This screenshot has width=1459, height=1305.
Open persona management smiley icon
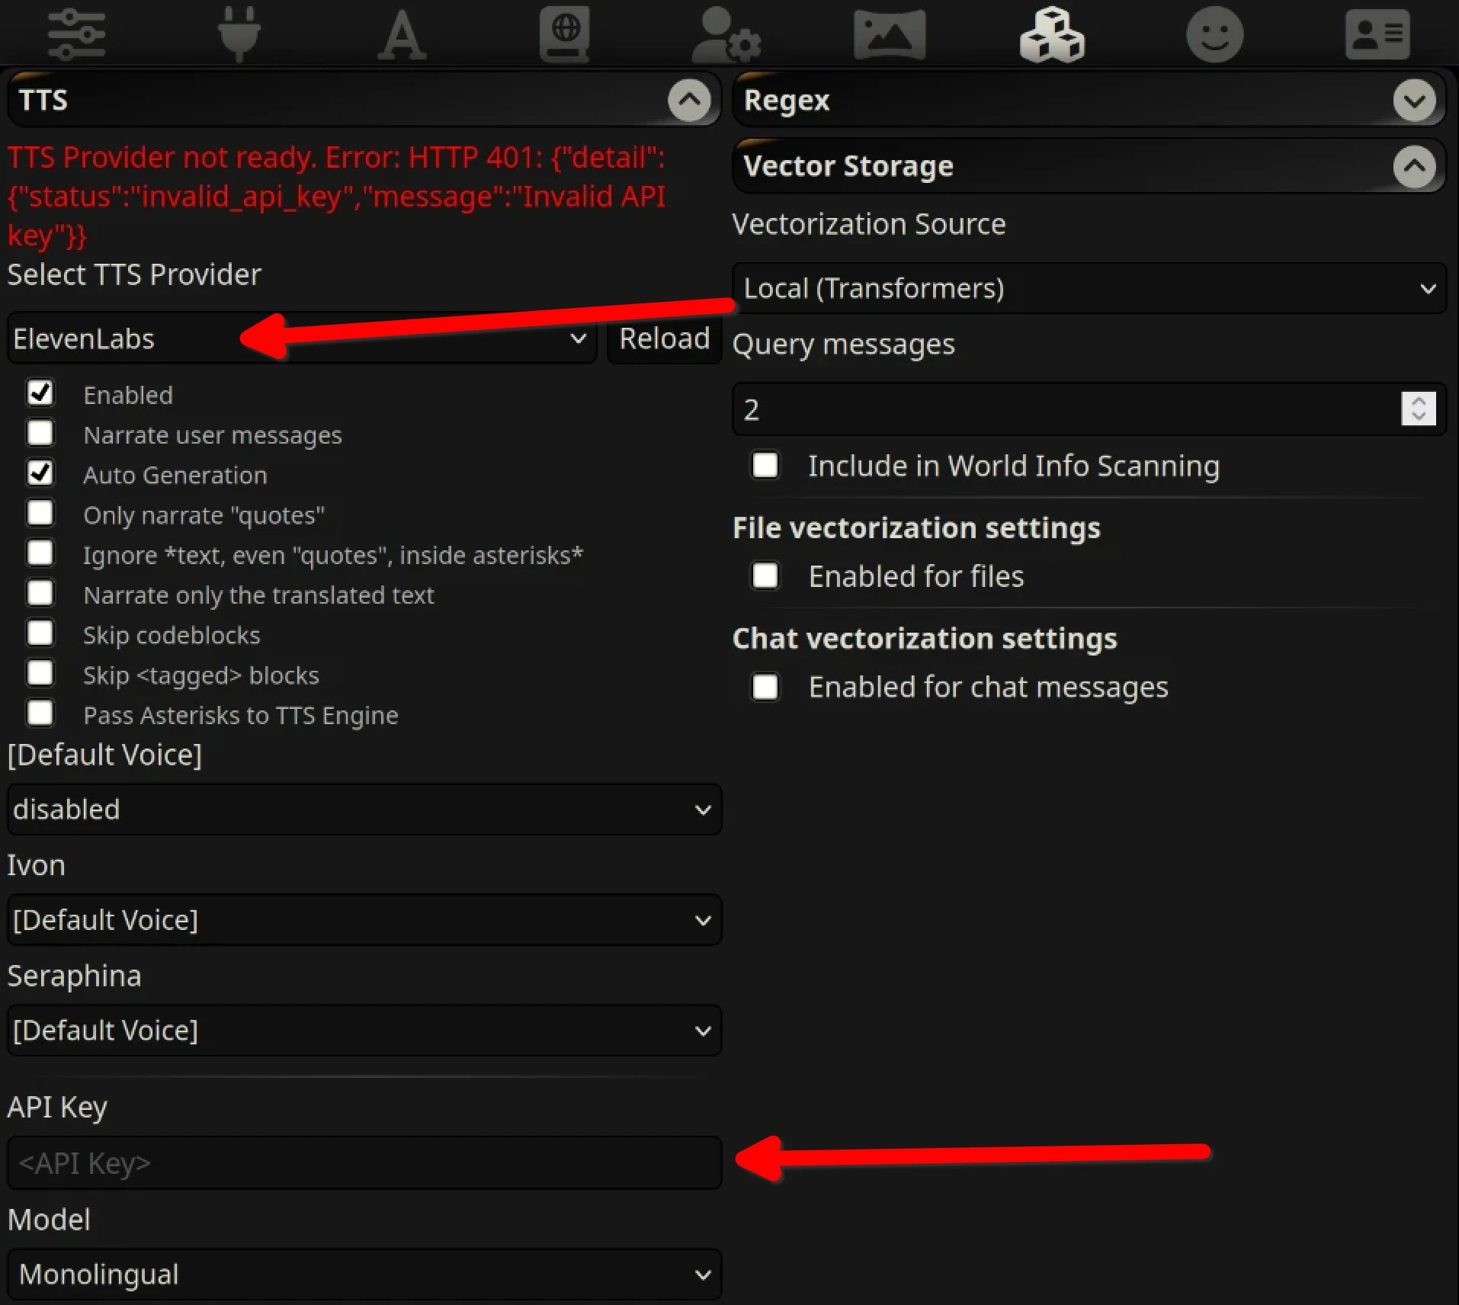tap(1214, 34)
